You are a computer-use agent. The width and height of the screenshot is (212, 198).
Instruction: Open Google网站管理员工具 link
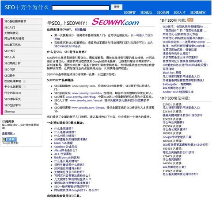177,137
